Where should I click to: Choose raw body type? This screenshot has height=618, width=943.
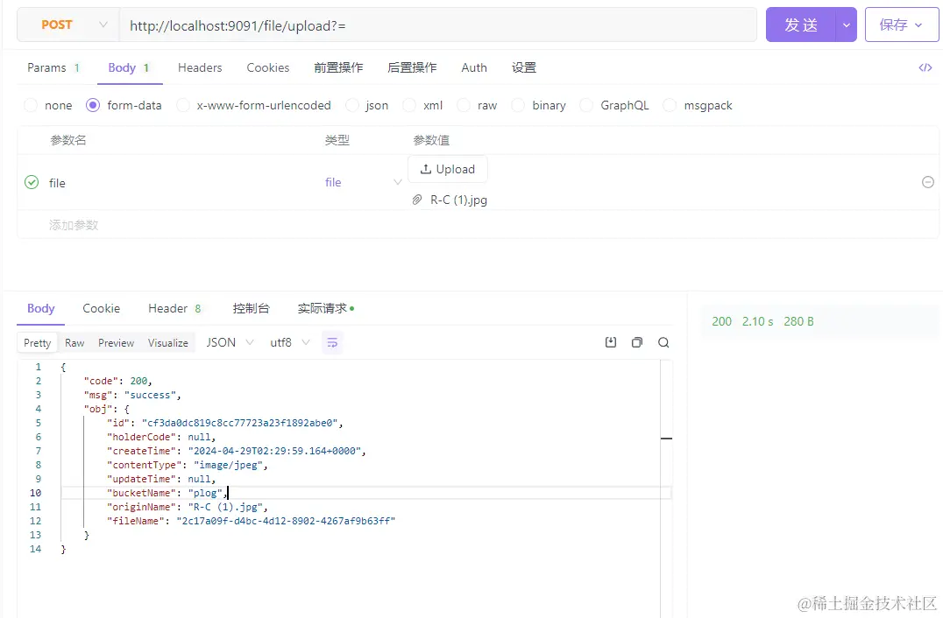(477, 105)
